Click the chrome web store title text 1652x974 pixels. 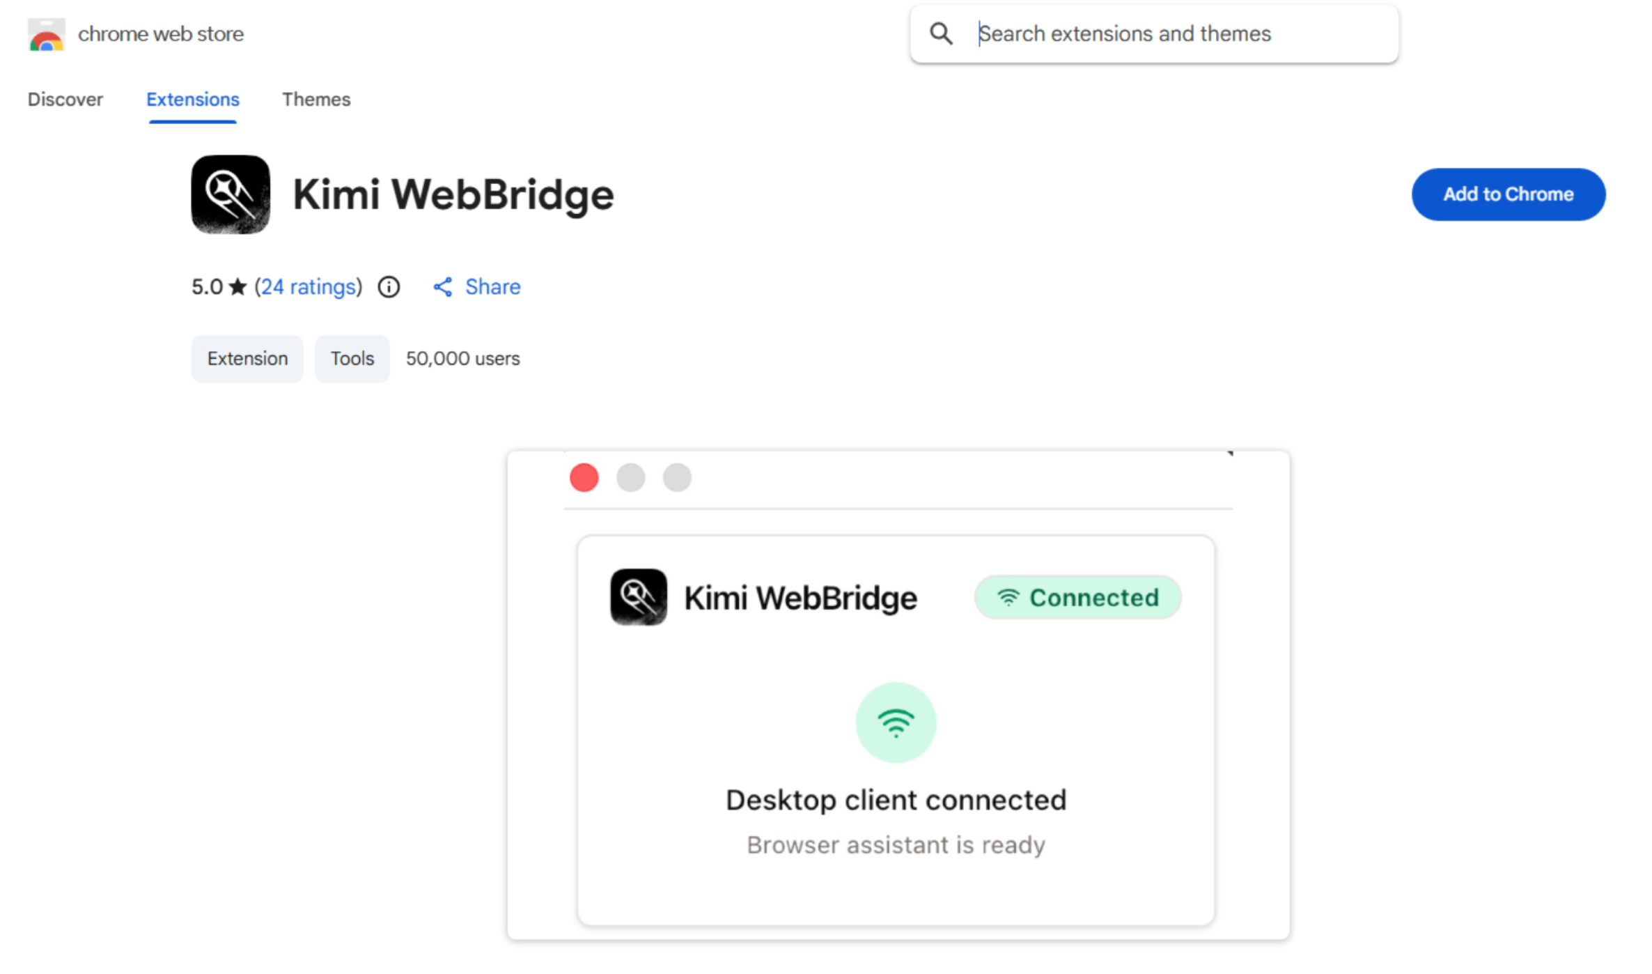click(161, 33)
